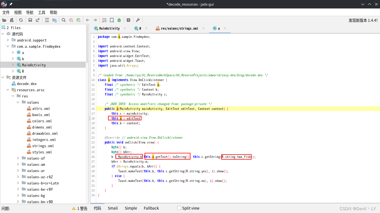Expand the android.support package
The image size is (380, 213).
[8, 40]
